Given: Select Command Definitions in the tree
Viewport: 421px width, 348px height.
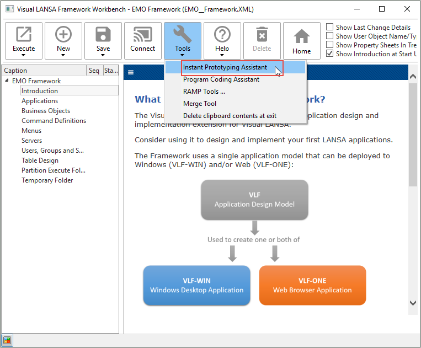Looking at the screenshot, I should 54,120.
